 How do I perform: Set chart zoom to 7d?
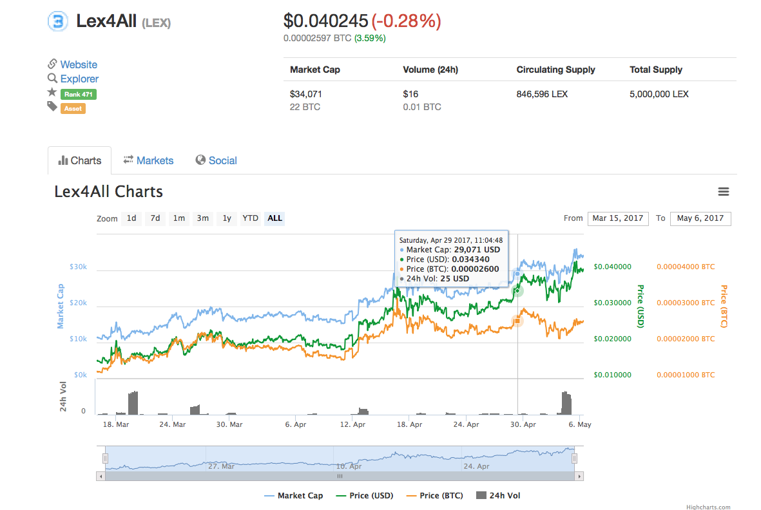point(155,218)
